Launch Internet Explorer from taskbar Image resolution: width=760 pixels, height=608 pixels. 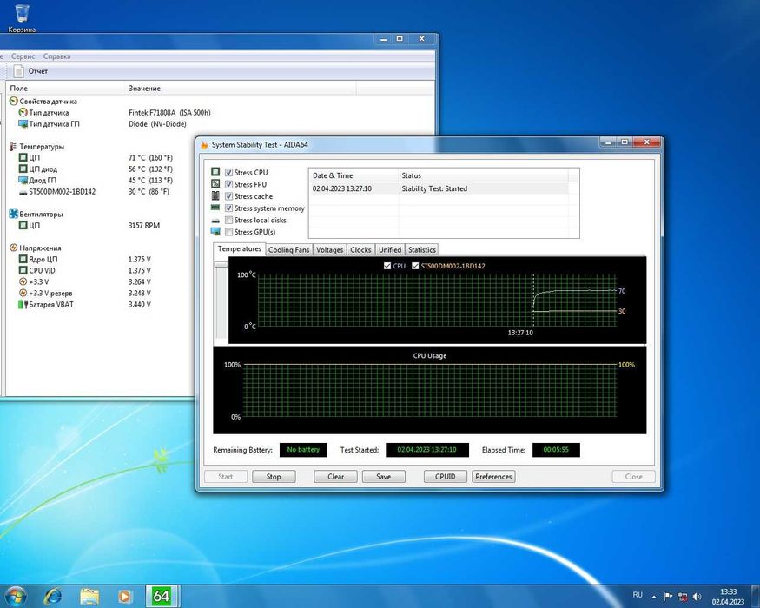pos(52,596)
